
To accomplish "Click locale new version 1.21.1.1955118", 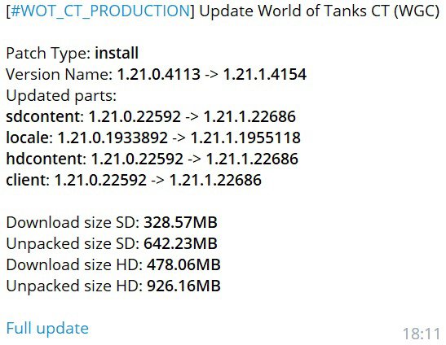I will coord(245,138).
